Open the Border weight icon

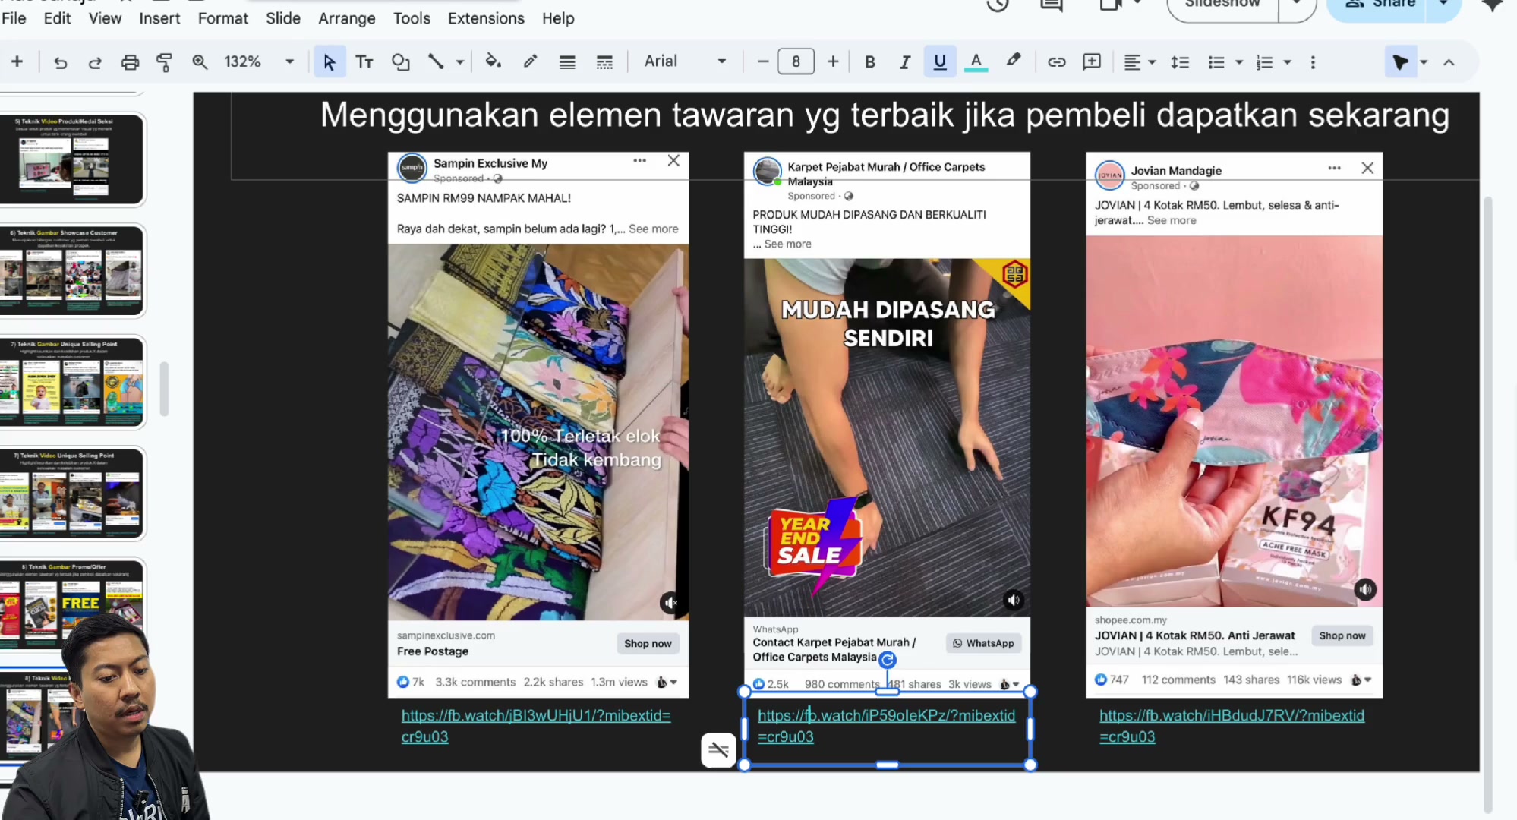[567, 62]
